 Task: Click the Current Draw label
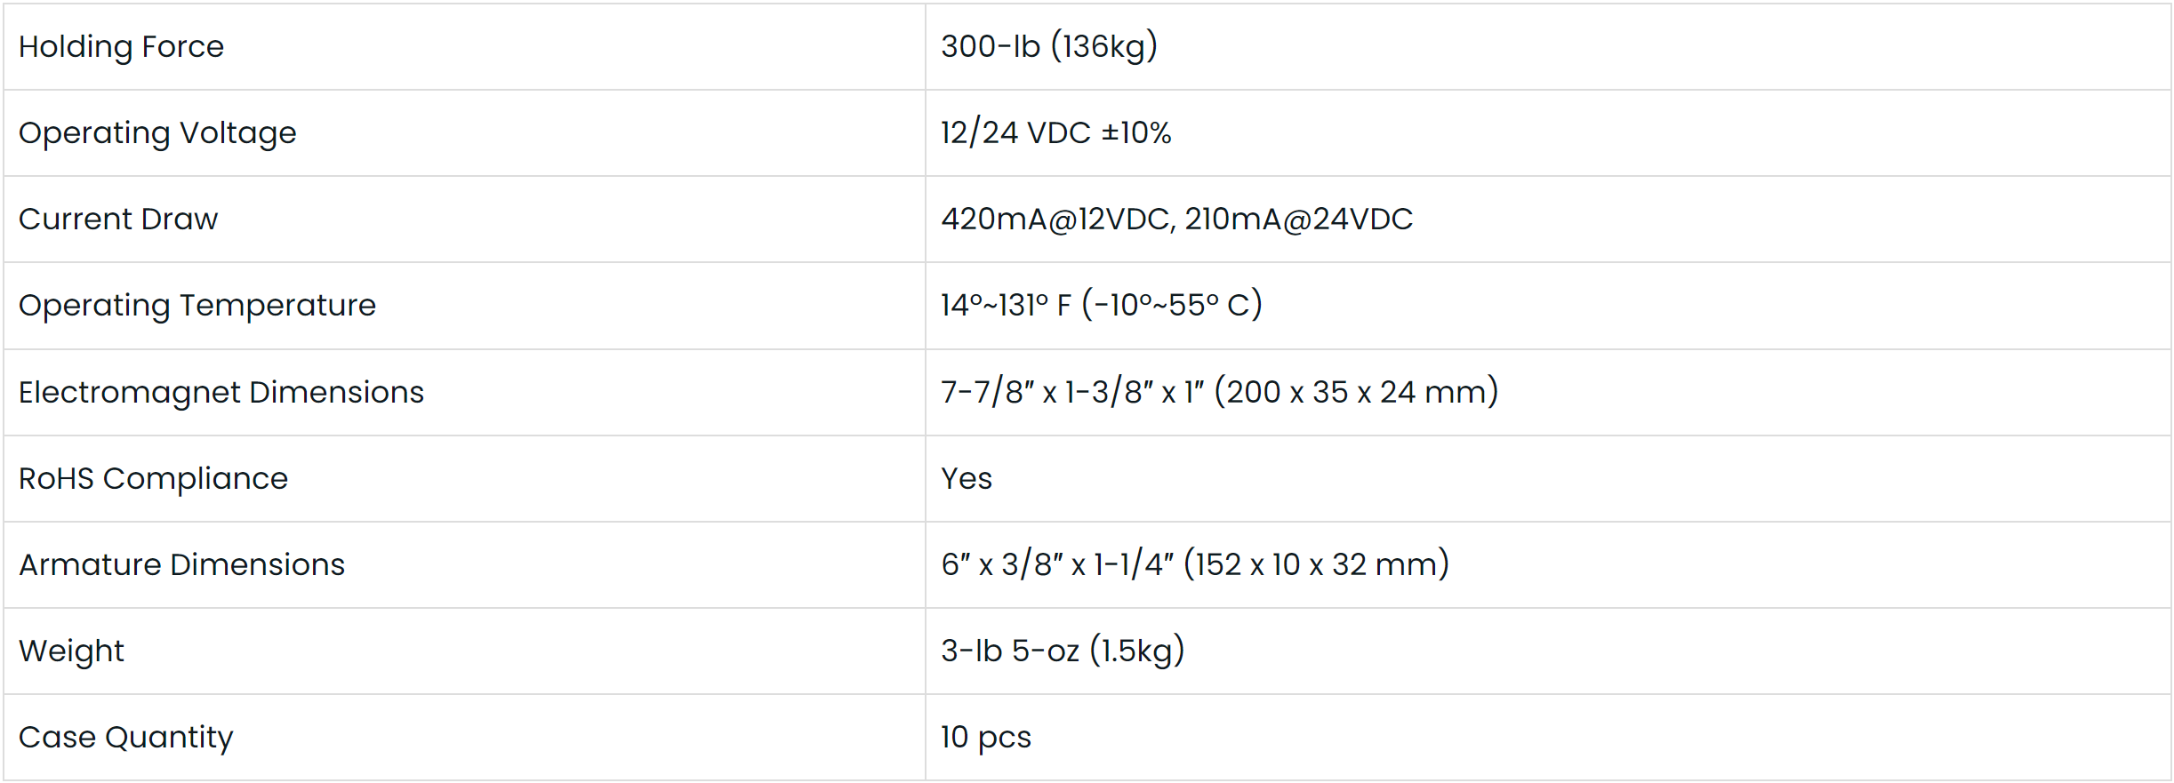coord(118,219)
